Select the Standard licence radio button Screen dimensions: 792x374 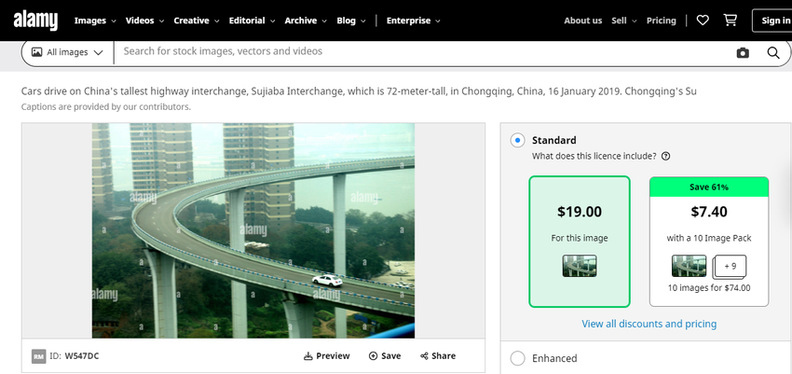coord(517,140)
